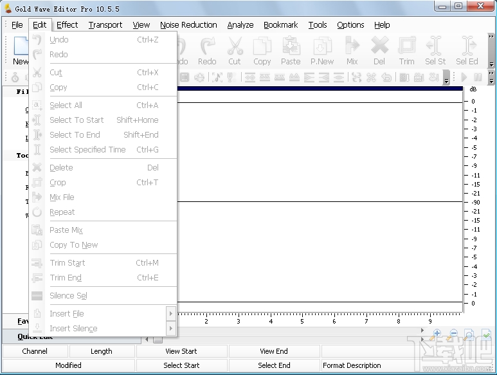Image resolution: width=497 pixels, height=375 pixels.
Task: Choose Mix File entry
Action: 103,197
